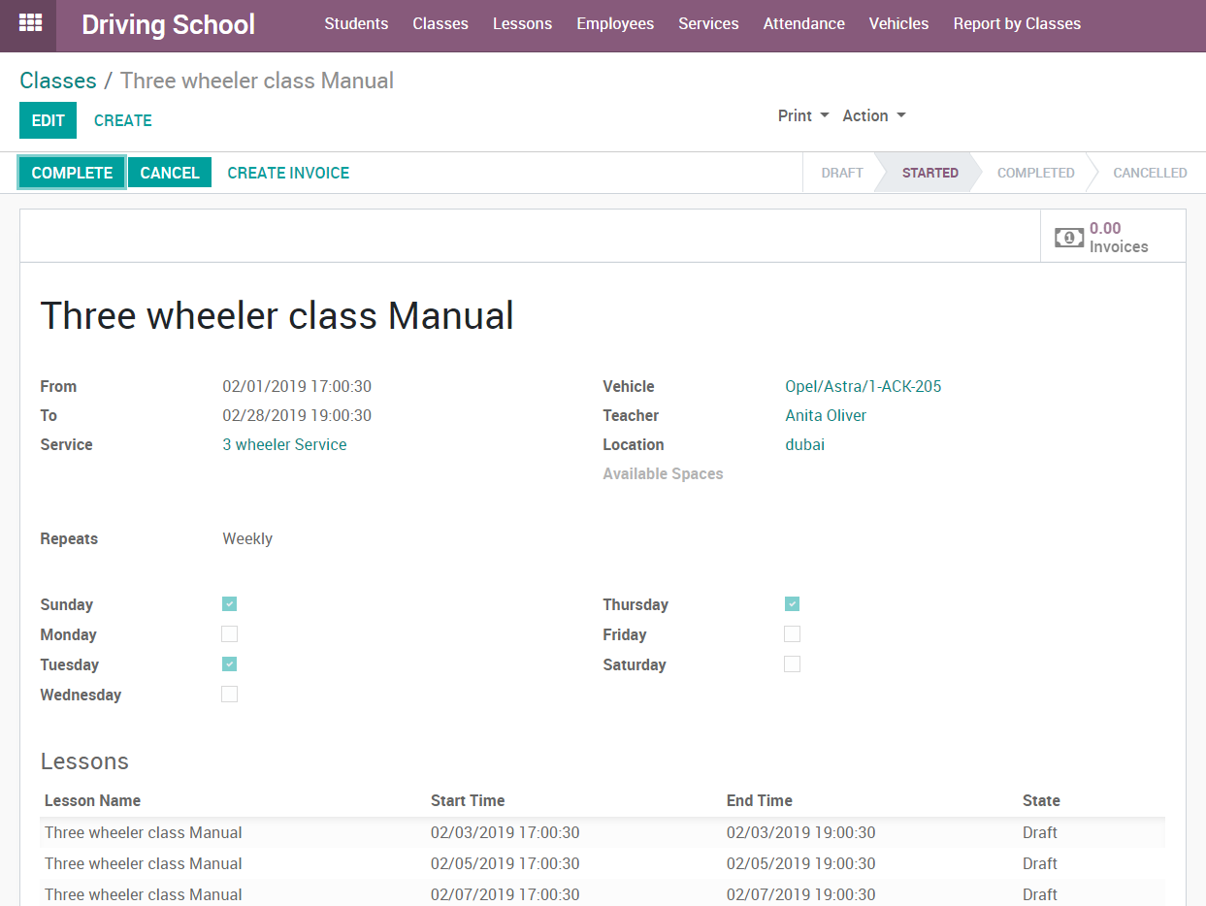This screenshot has height=906, width=1206.
Task: Enable the Monday checkbox
Action: coord(229,634)
